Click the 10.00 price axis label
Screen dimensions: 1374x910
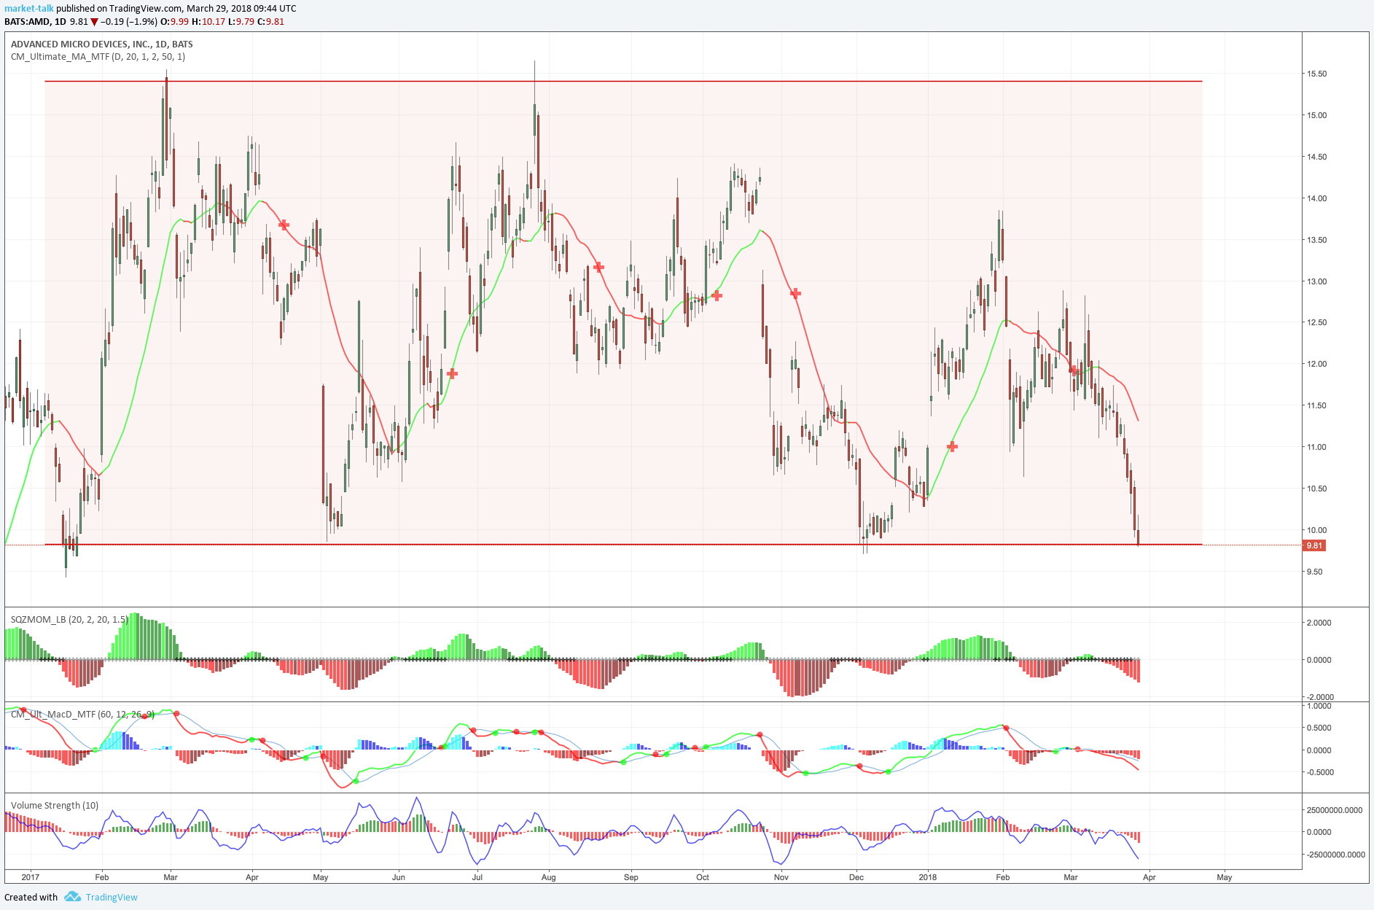(x=1316, y=530)
